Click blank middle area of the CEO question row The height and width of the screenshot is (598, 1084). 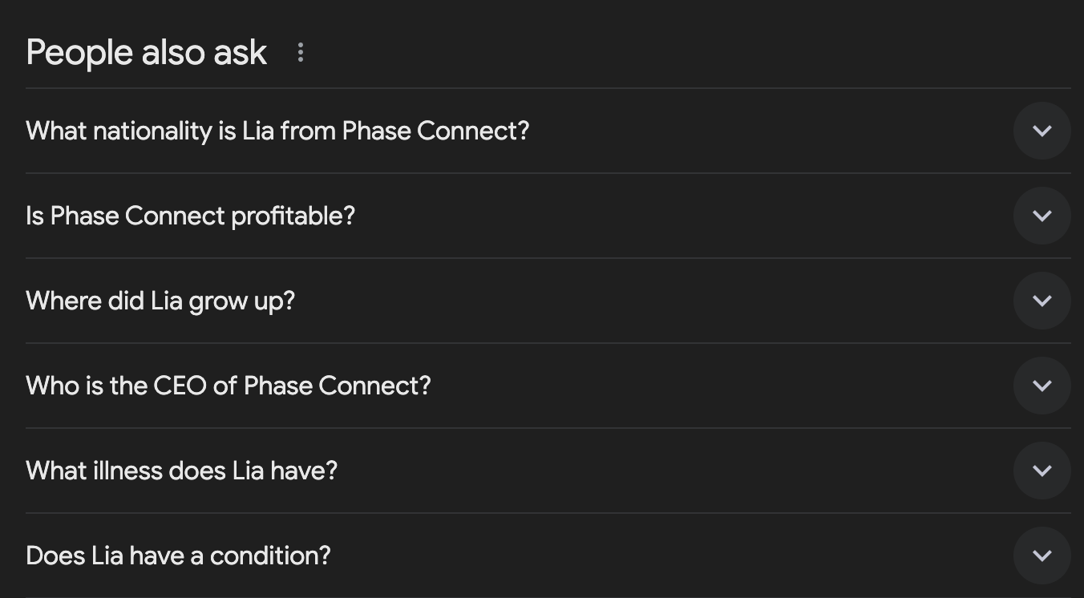[x=722, y=386]
